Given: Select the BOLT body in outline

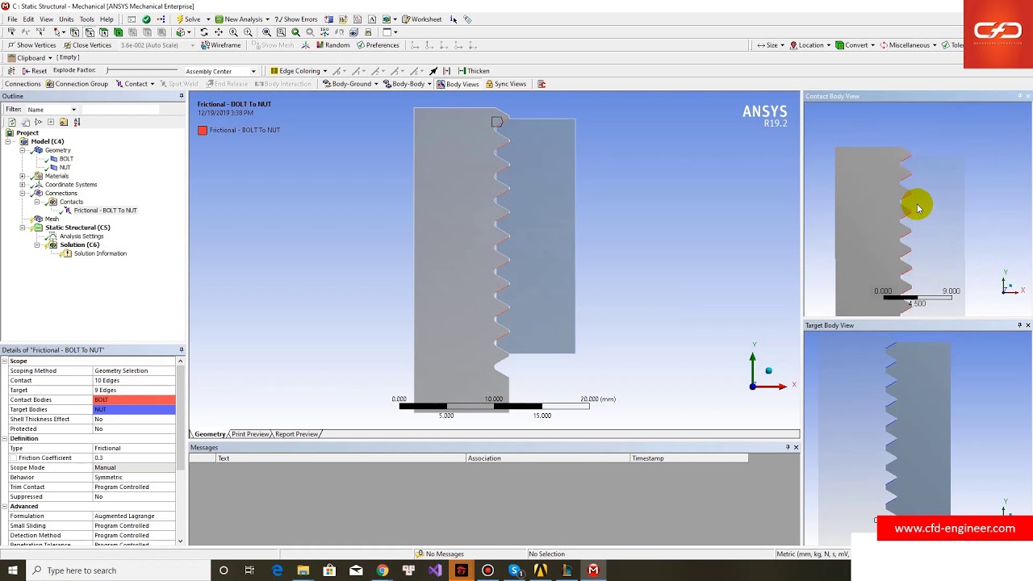Looking at the screenshot, I should (66, 159).
